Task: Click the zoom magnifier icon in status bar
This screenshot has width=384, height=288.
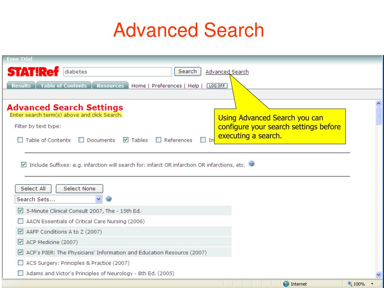Action: (x=350, y=284)
